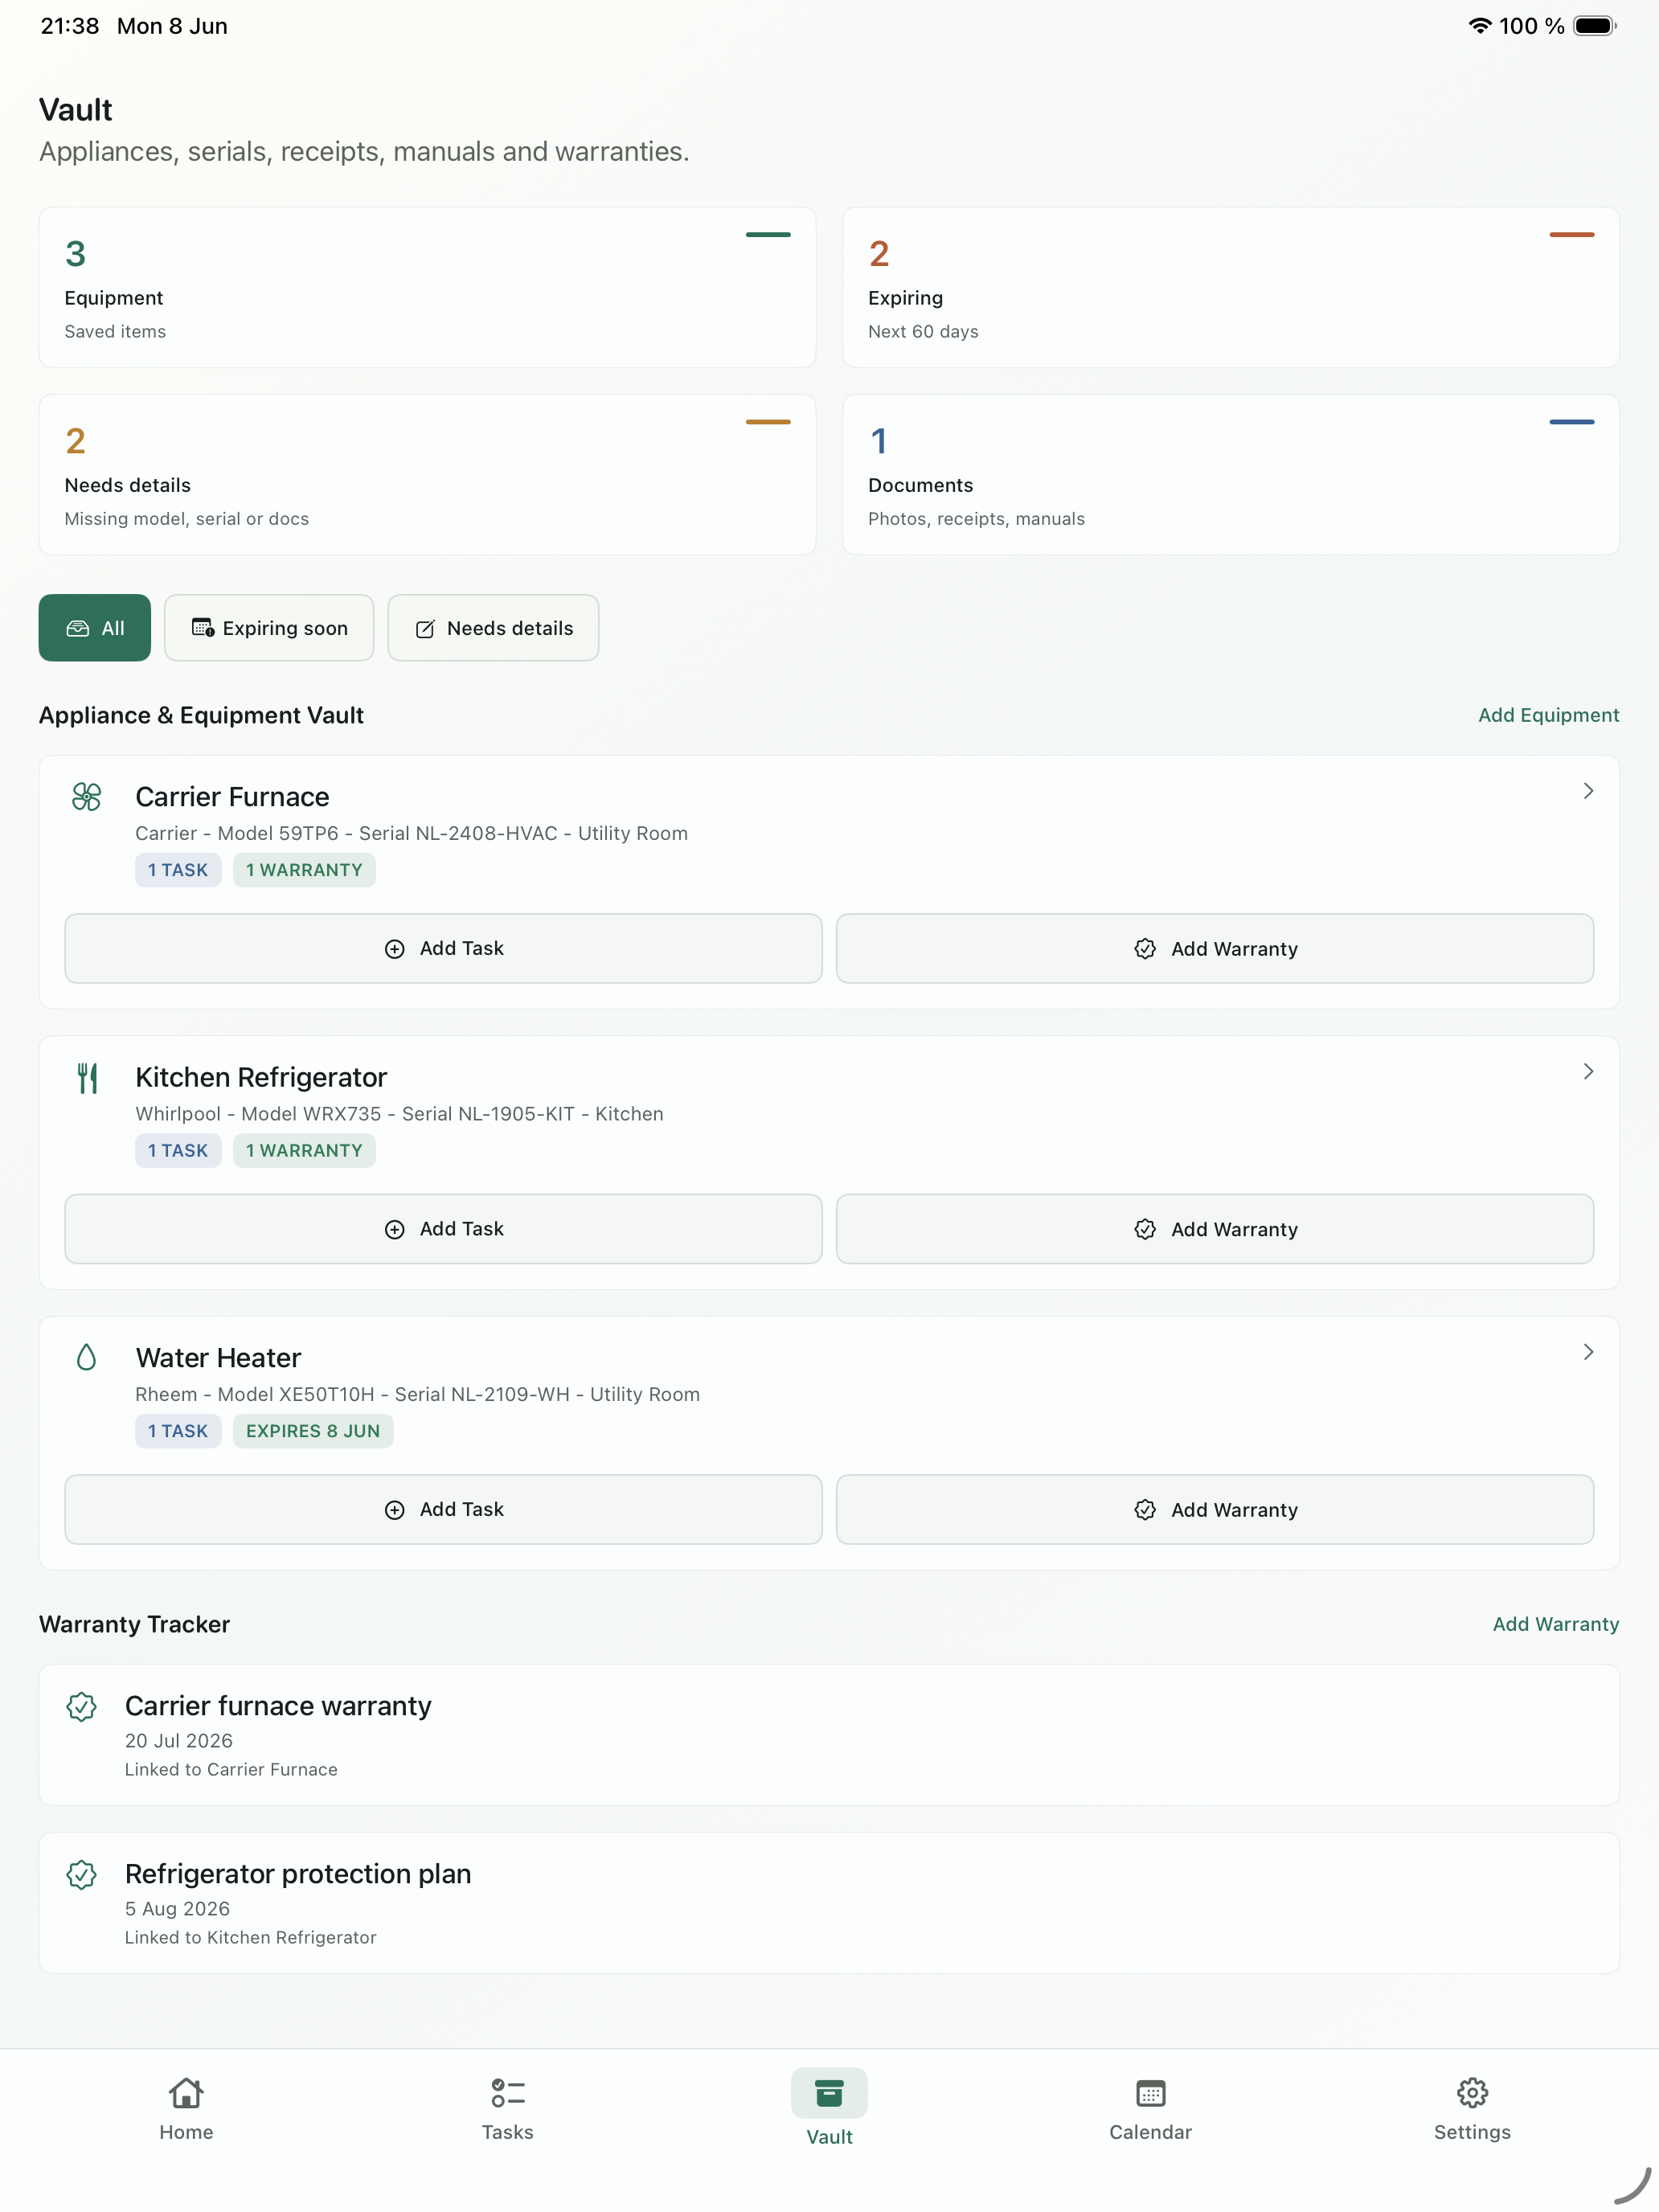Add Task for Carrier Furnace
1659x2212 pixels.
(443, 948)
